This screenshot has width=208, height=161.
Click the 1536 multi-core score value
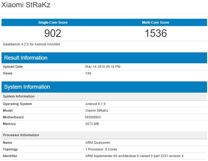156,33
